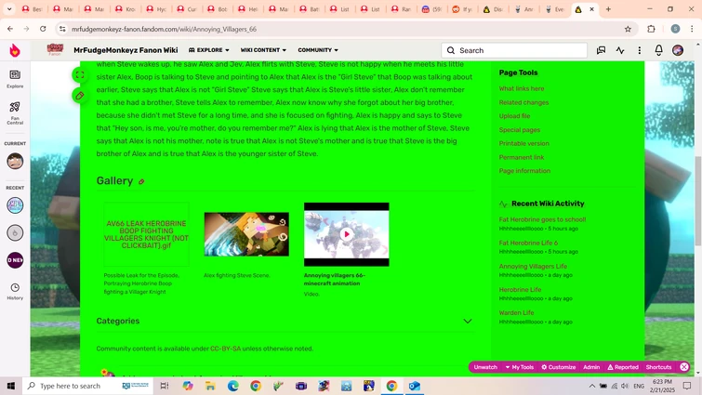This screenshot has height=395, width=702.
Task: Open the user profile avatar
Action: click(678, 50)
